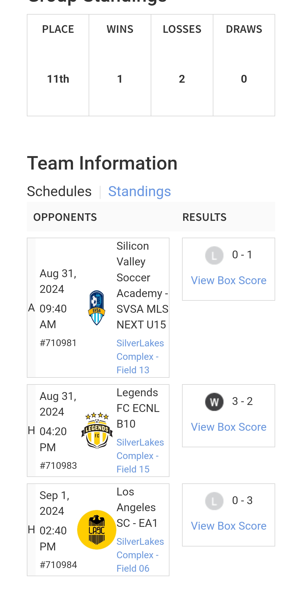View Box Score for the 3 - 2 win

pos(228,427)
